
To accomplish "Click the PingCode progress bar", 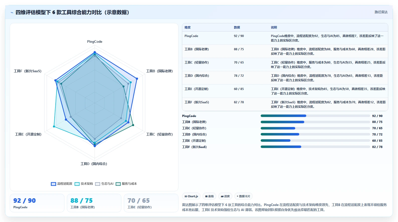I will tap(315, 116).
